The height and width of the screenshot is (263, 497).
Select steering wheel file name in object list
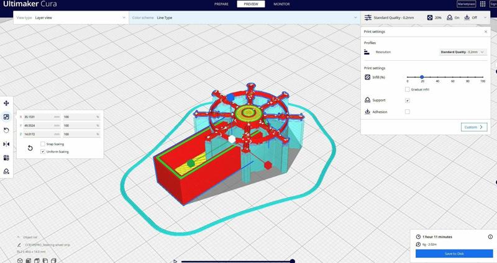(x=48, y=245)
